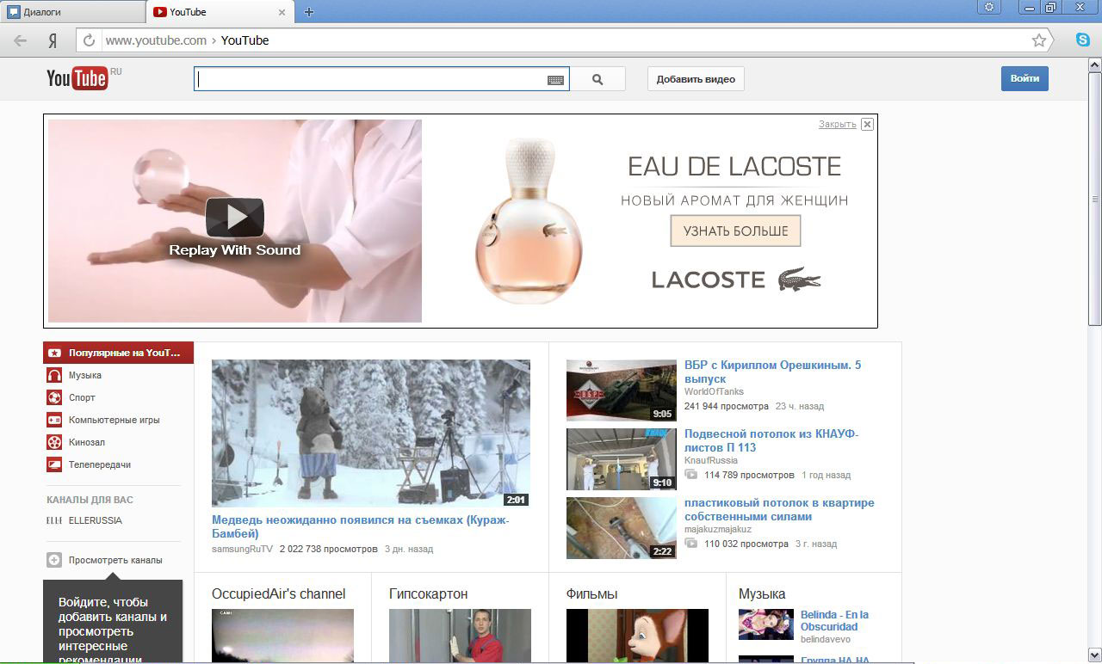Select Музыка in the left sidebar
The width and height of the screenshot is (1102, 664).
[85, 375]
